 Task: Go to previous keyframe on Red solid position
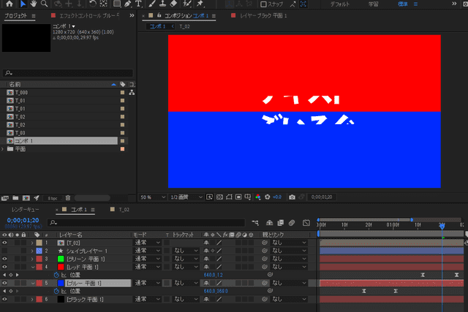(4, 275)
